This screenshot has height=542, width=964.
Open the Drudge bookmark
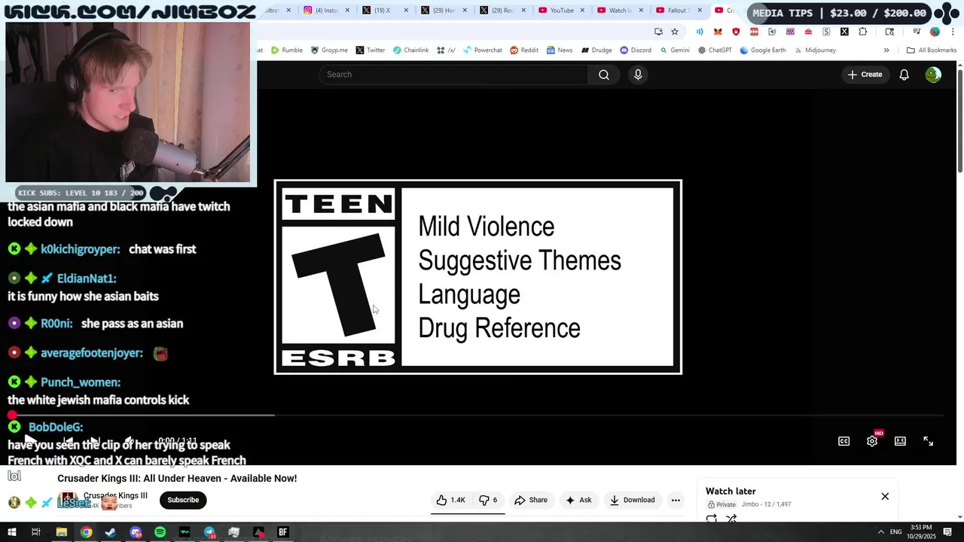(x=596, y=50)
